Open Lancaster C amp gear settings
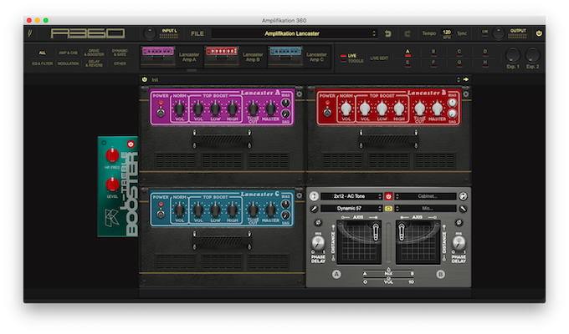The image size is (569, 334). pyautogui.click(x=299, y=195)
